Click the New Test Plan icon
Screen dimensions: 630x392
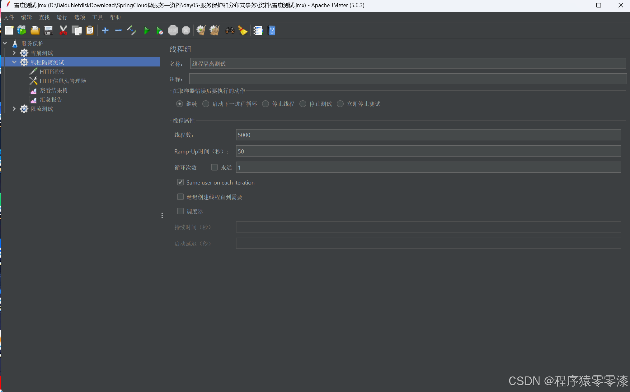coord(9,30)
